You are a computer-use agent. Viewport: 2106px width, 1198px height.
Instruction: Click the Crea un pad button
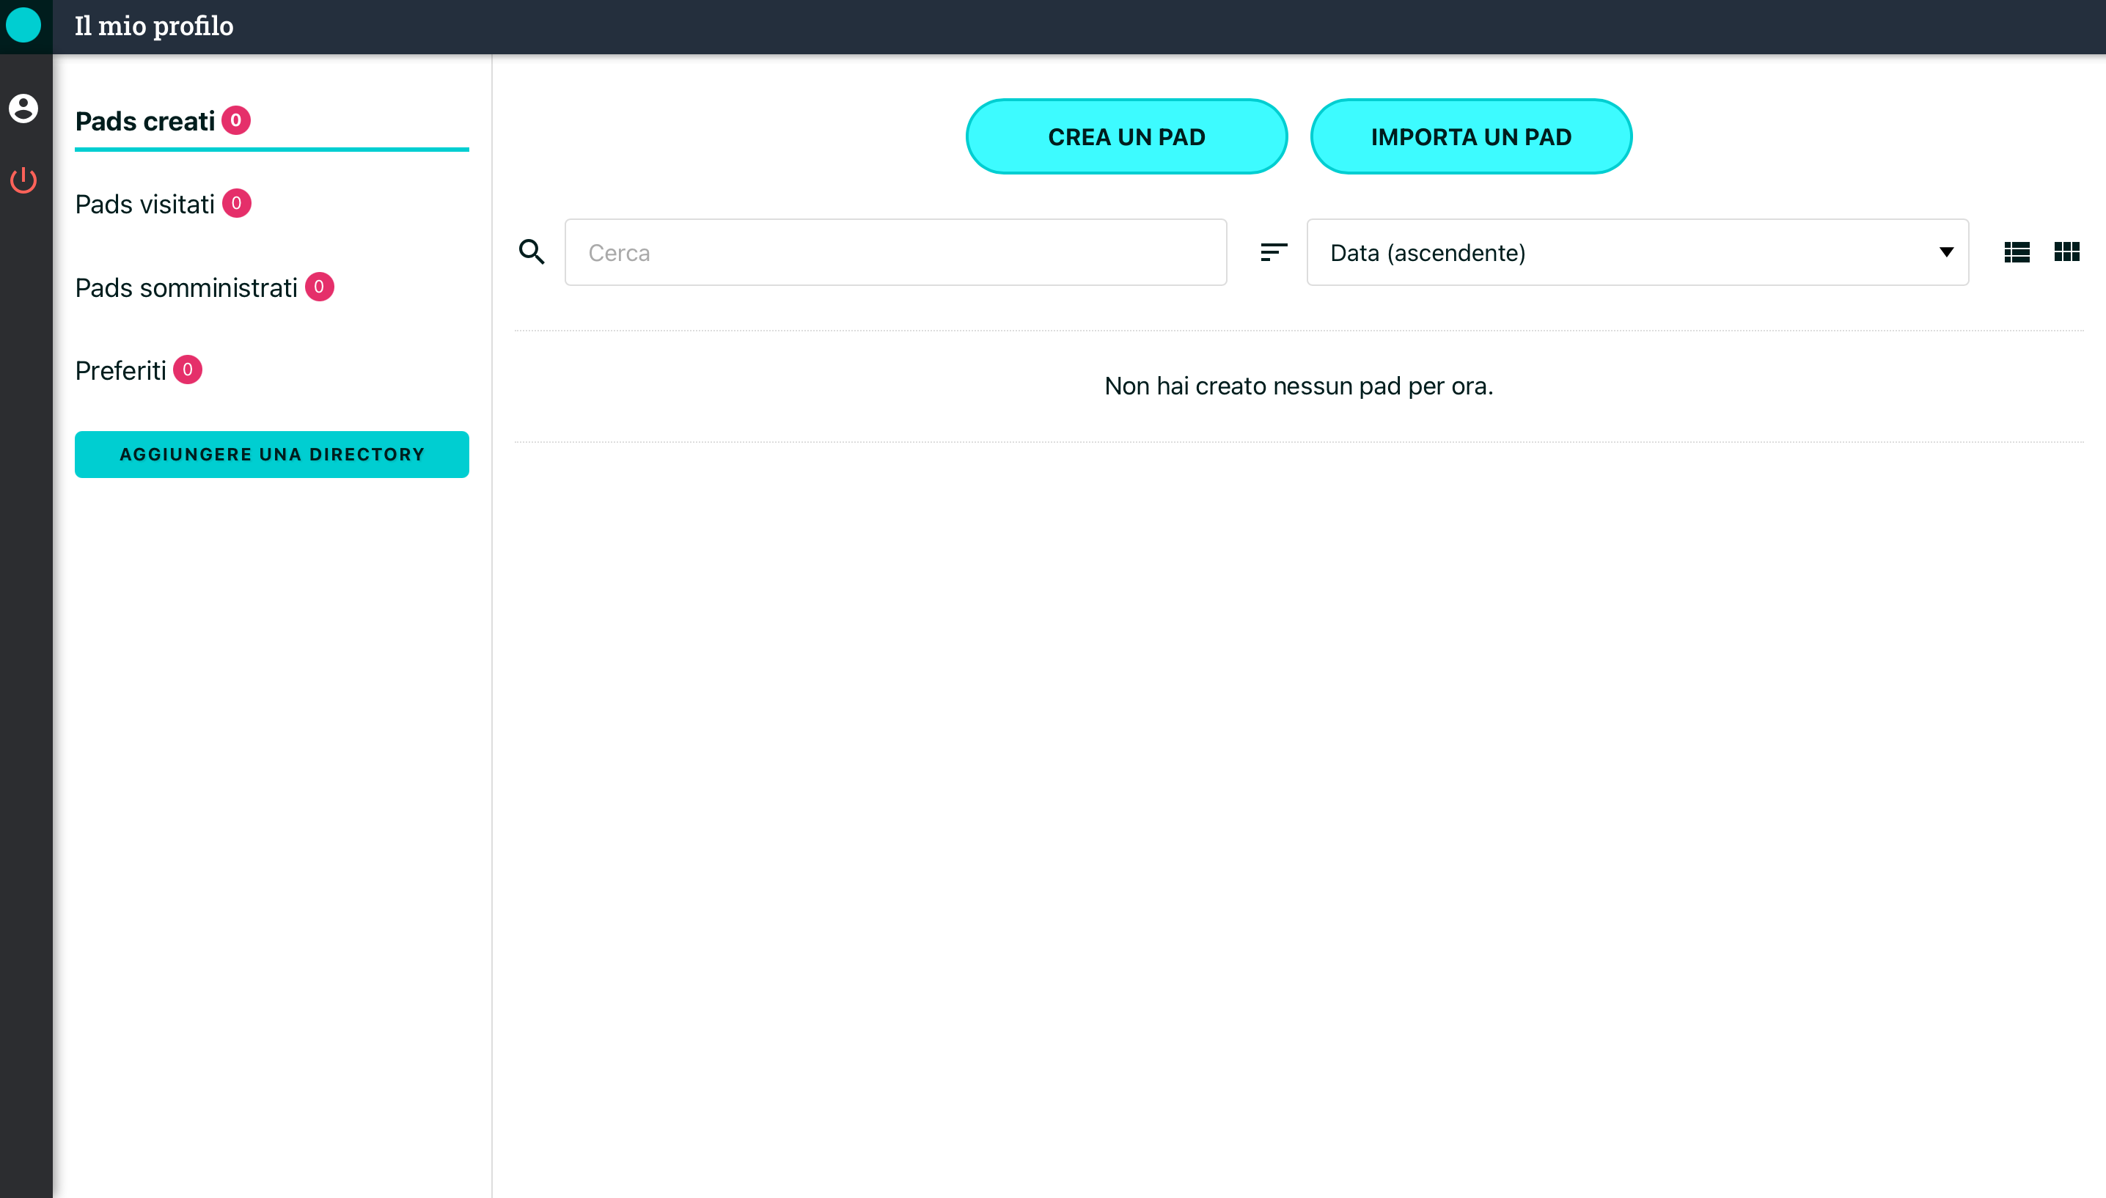coord(1126,136)
